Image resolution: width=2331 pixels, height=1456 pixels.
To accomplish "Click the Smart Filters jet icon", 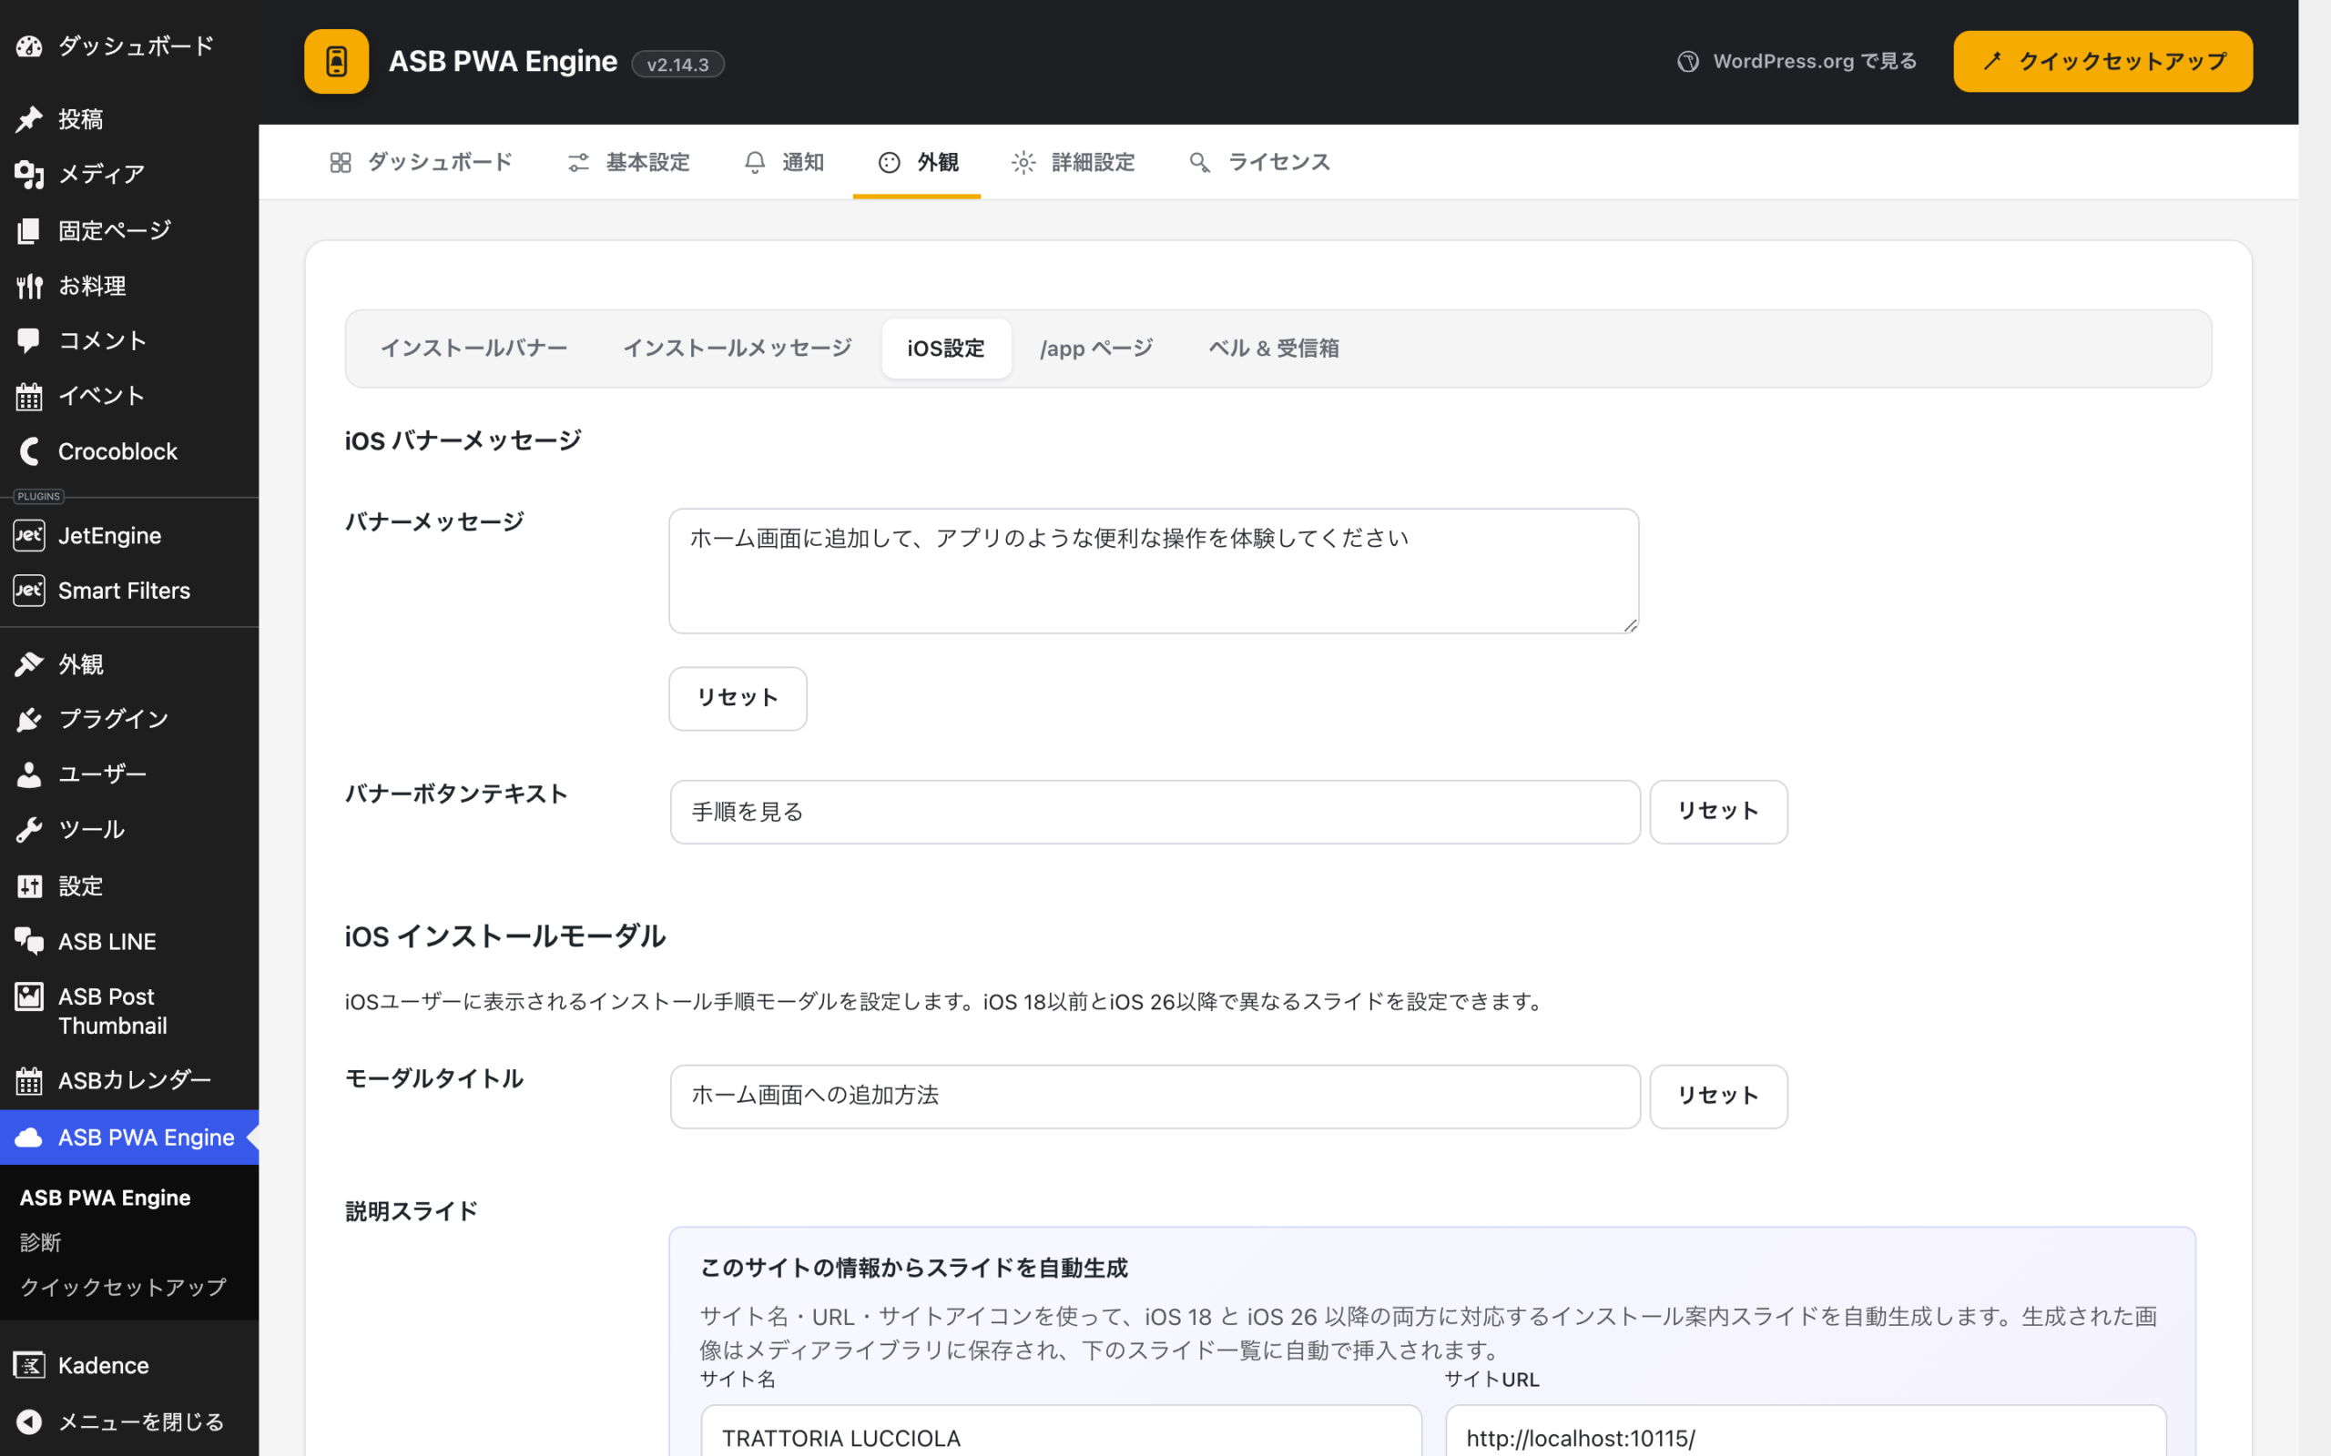I will click(x=29, y=591).
